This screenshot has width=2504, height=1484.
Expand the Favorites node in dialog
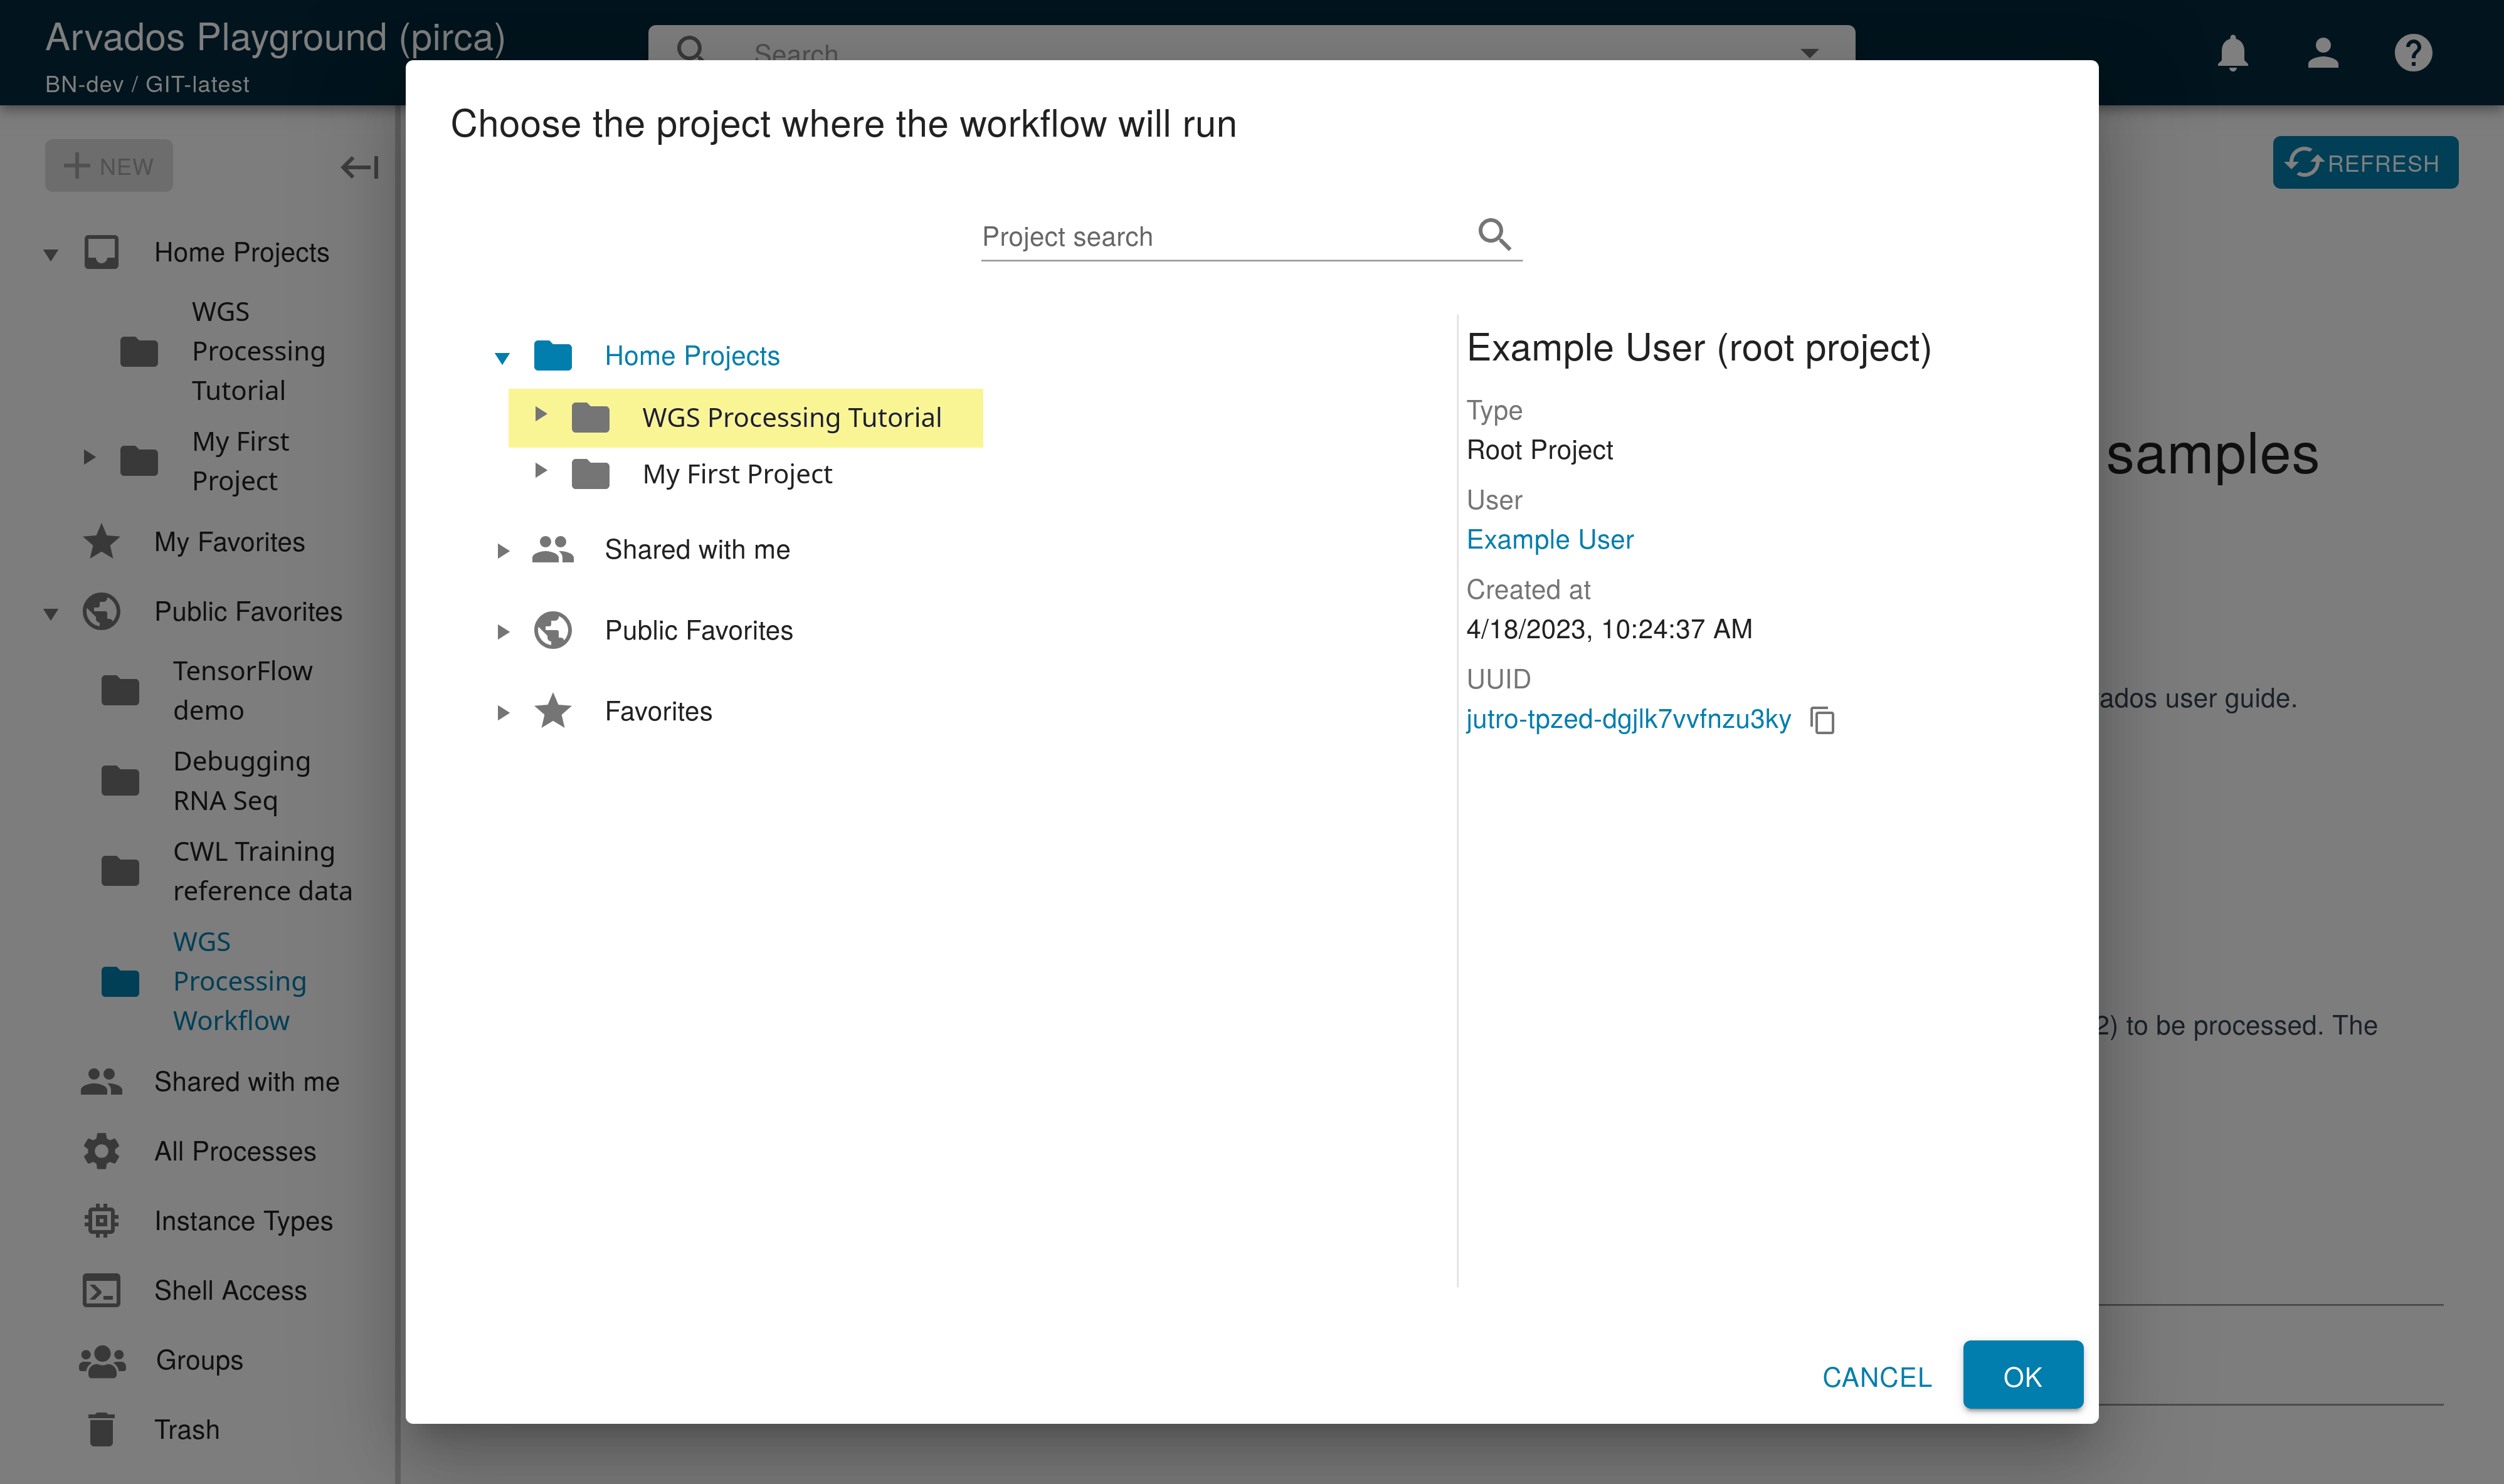coord(503,712)
